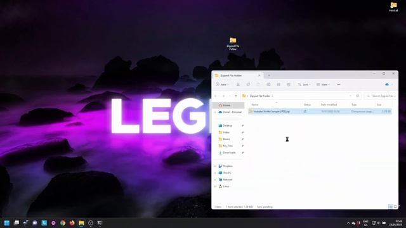Click File Explorer in the taskbar
The height and width of the screenshot is (228, 406).
pos(81,223)
